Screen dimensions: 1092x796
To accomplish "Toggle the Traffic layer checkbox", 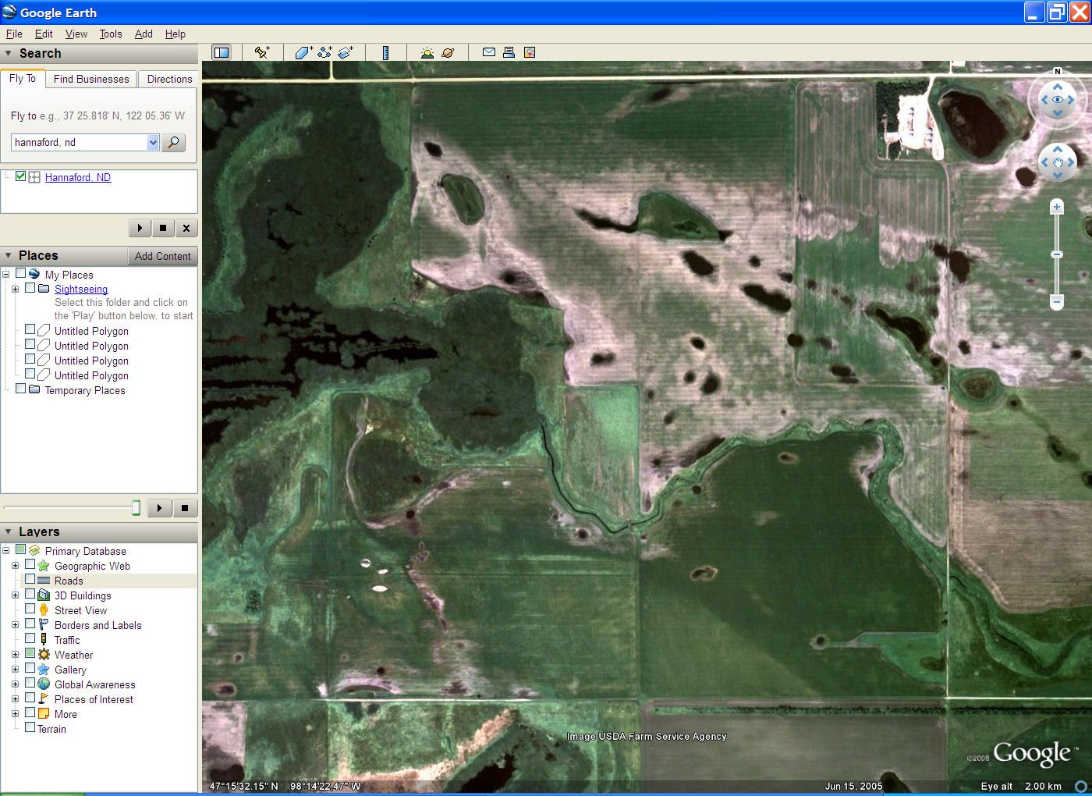I will coord(30,639).
